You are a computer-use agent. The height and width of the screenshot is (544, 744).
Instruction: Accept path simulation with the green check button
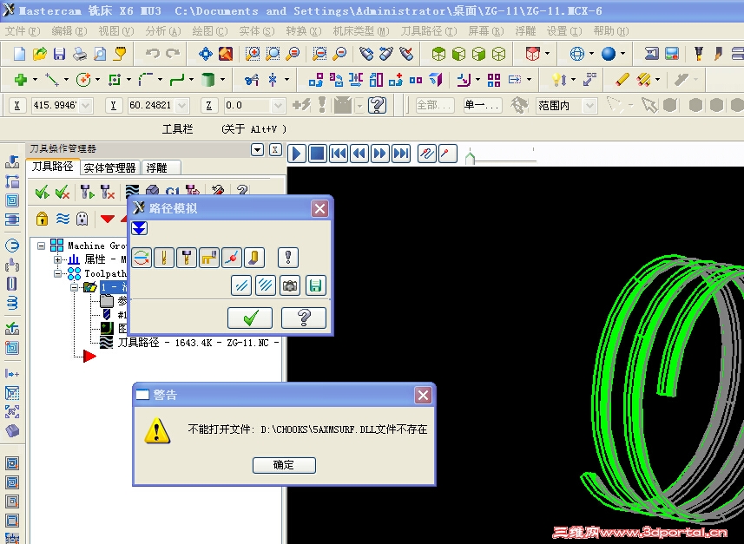[x=249, y=318]
